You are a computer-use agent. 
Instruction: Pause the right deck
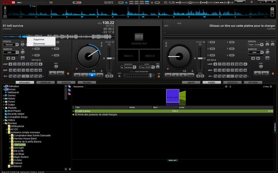(x=175, y=75)
